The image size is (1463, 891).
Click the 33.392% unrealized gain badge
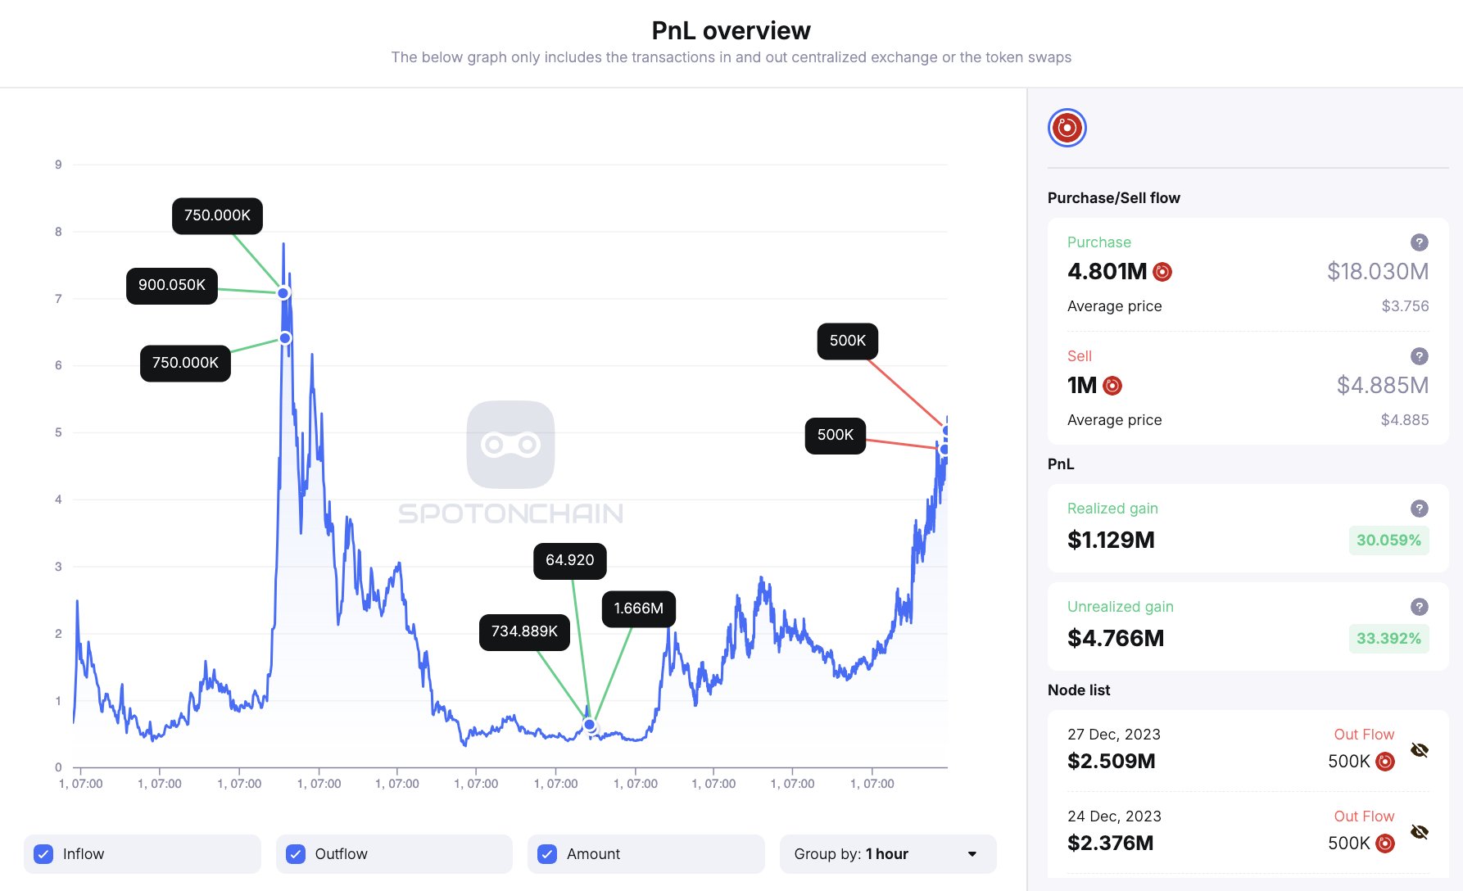[x=1388, y=639]
